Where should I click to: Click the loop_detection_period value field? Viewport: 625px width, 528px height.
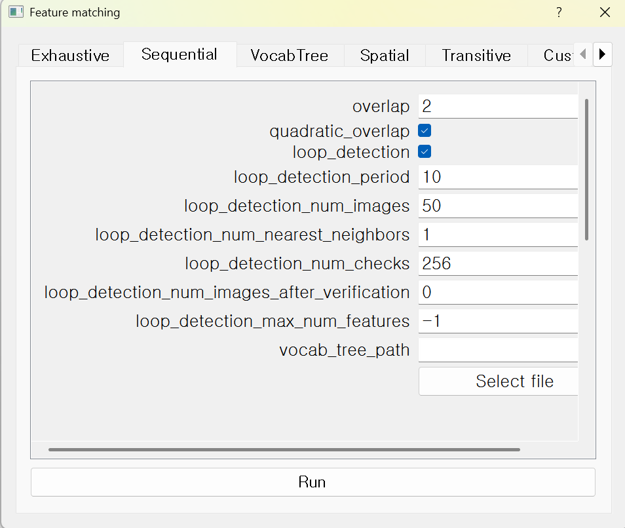pyautogui.click(x=498, y=177)
